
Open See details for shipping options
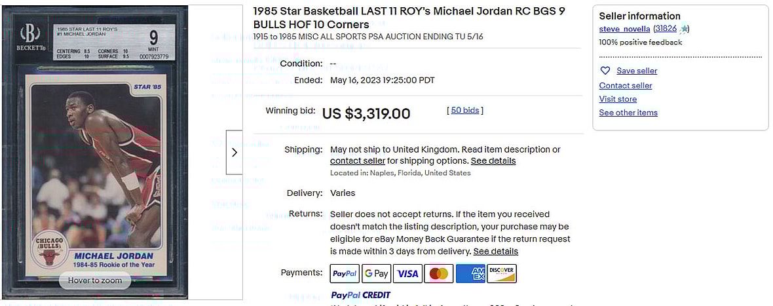tap(493, 161)
